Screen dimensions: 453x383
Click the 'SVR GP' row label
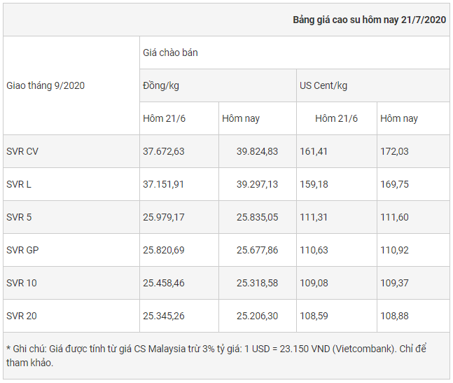[x=22, y=250]
